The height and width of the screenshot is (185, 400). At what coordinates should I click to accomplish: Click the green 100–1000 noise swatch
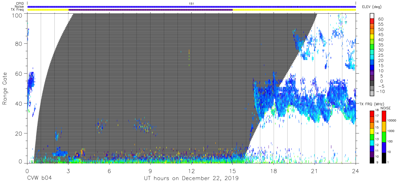pyautogui.click(x=384, y=137)
